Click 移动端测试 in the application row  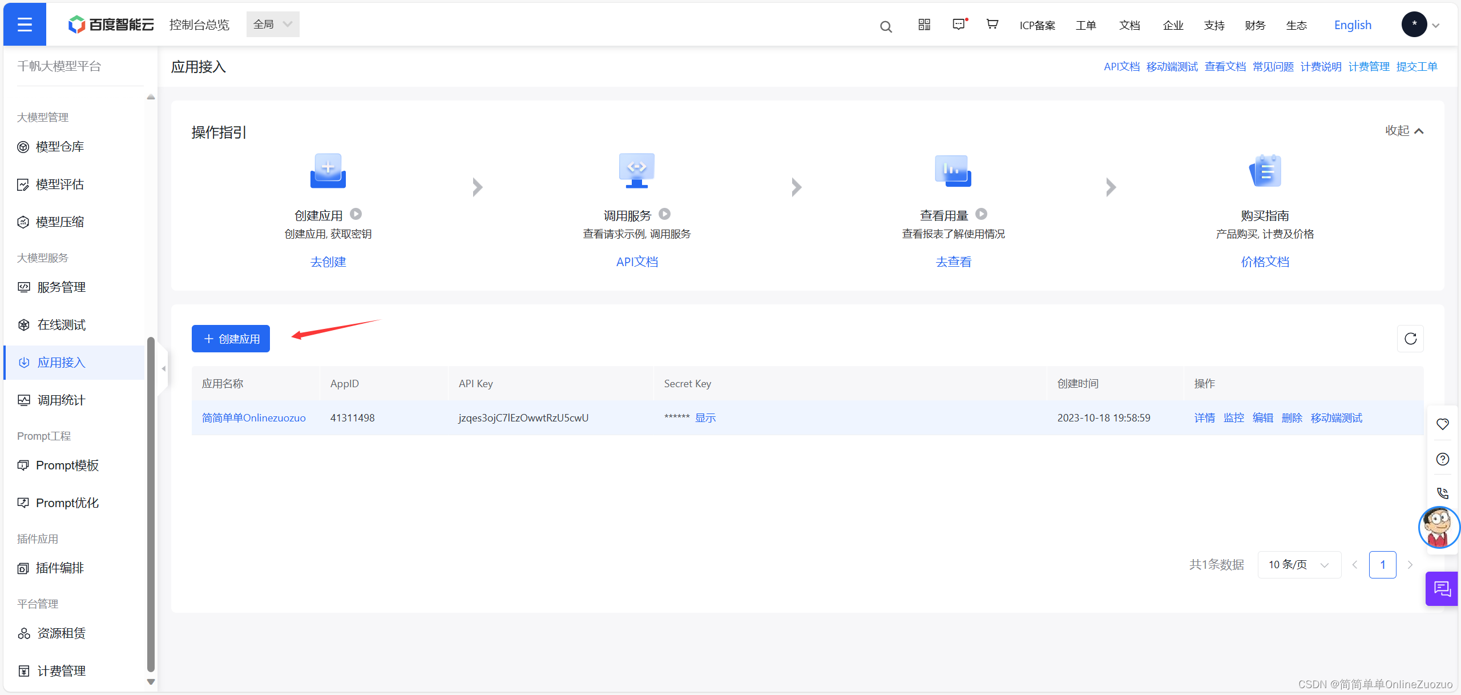(x=1337, y=418)
